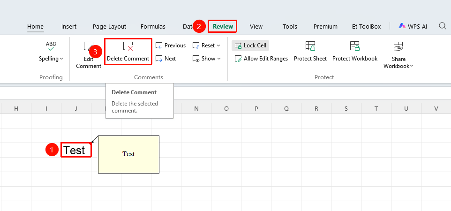Open the Page Layout tab
451x211 pixels.
click(109, 26)
